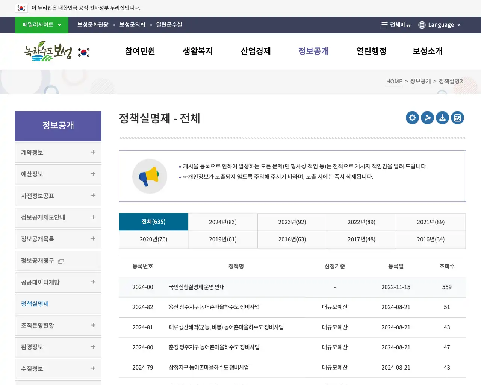Click HOME in the breadcrumb
Viewport: 481px width, 385px height.
click(x=394, y=82)
